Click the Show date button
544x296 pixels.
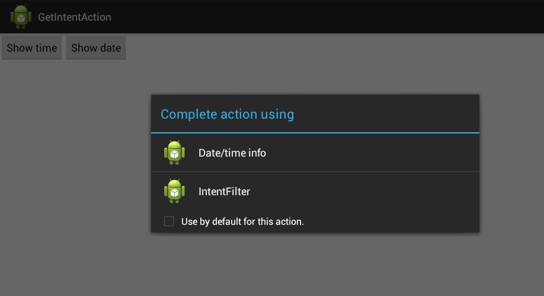tap(96, 47)
